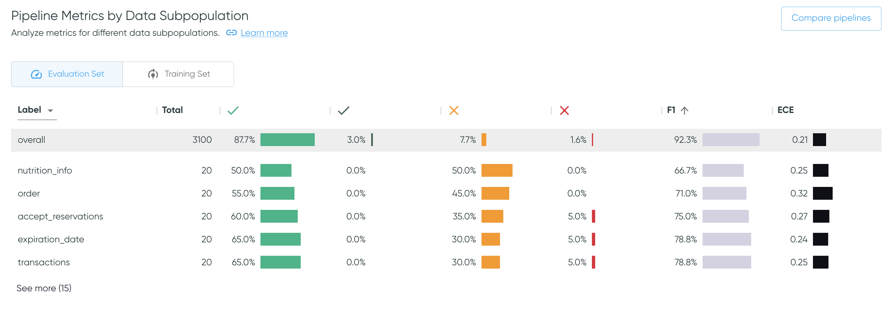Click the orange X column header icon
895x313 pixels.
pos(454,110)
